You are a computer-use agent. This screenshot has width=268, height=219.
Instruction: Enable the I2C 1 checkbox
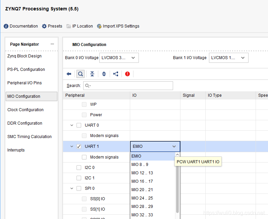(79, 178)
